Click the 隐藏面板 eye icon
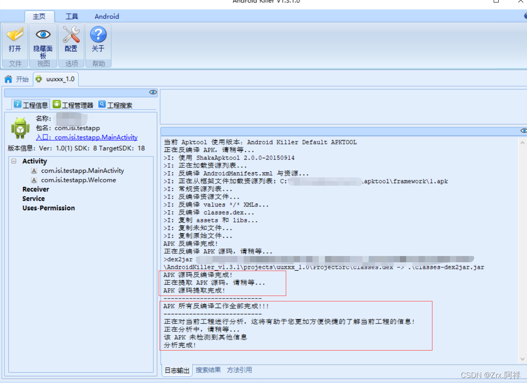Image resolution: width=527 pixels, height=383 pixels. (43, 34)
